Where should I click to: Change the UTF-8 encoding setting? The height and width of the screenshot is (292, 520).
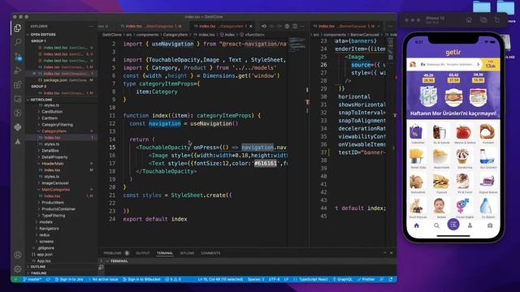(274, 279)
